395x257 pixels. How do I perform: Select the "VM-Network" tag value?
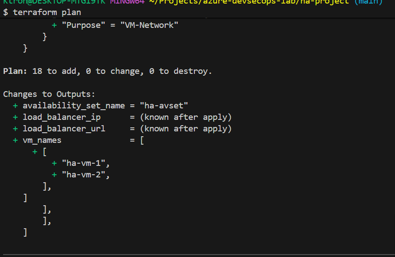pos(149,25)
